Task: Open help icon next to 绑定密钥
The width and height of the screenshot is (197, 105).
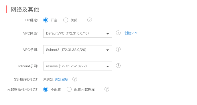Action: click(x=75, y=79)
